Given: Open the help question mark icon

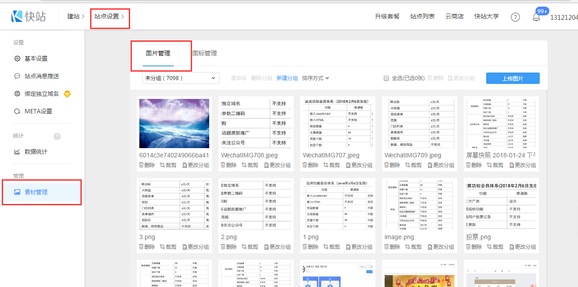Looking at the screenshot, I should coord(515,17).
